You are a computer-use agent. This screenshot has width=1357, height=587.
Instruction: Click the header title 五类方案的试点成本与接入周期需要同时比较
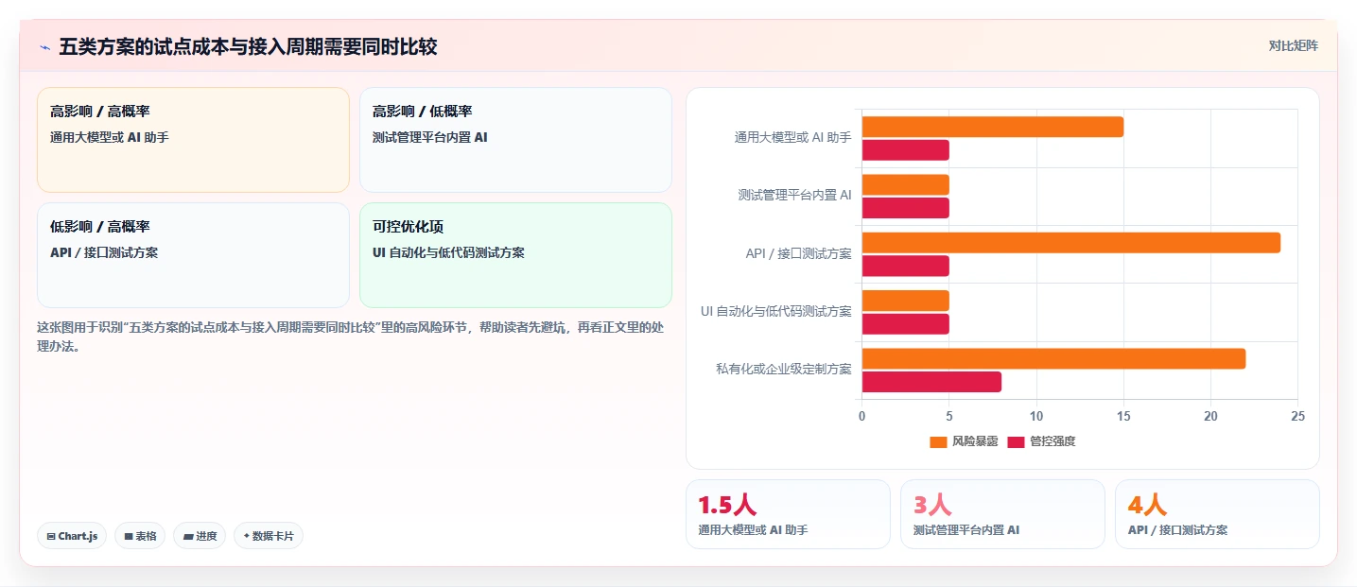click(248, 46)
